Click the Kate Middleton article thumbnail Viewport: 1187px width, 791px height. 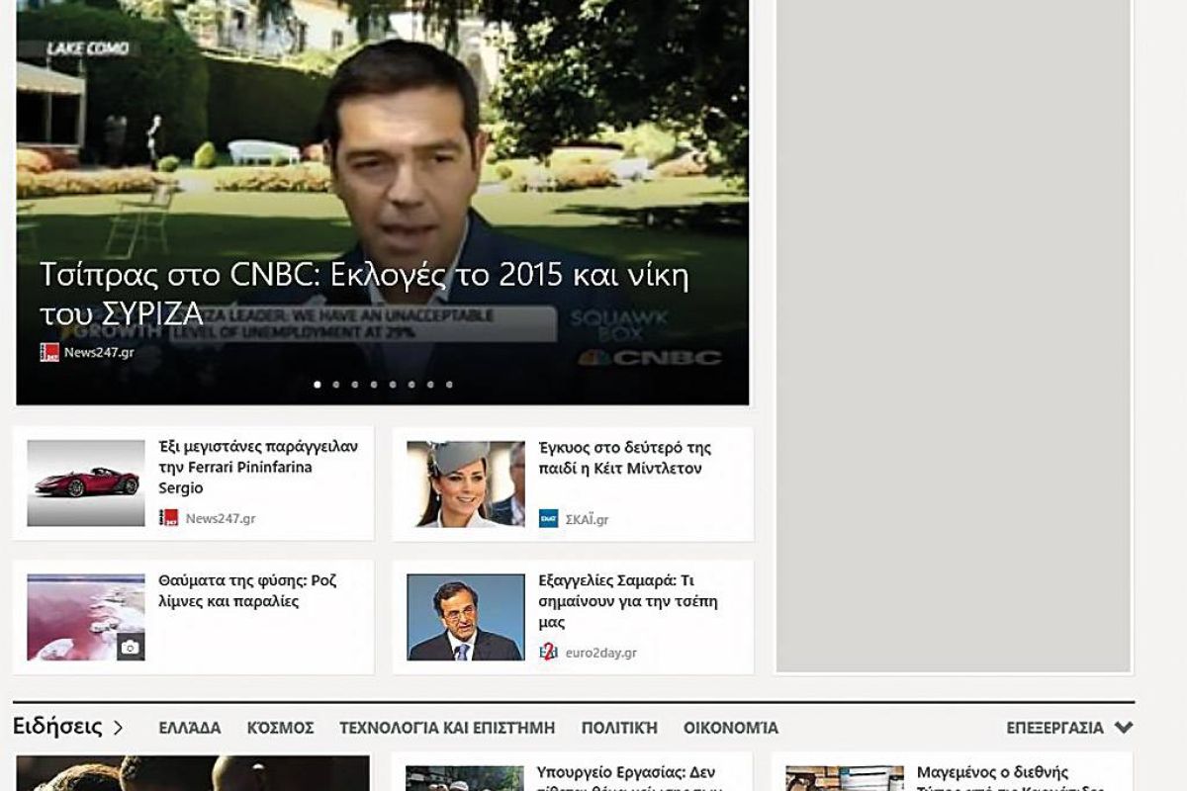[466, 483]
